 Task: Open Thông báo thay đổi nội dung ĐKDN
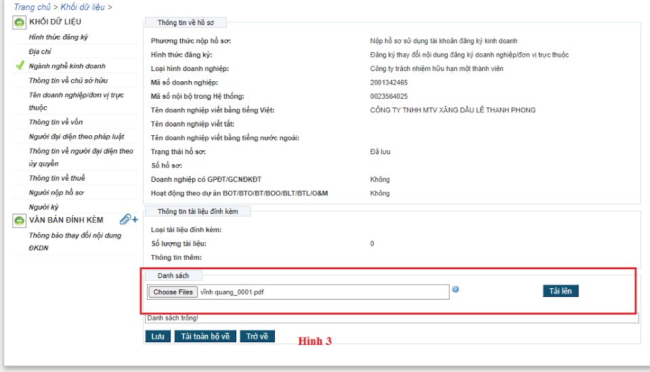coord(75,241)
